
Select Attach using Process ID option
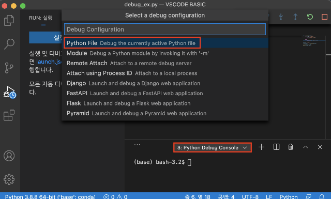(165, 73)
